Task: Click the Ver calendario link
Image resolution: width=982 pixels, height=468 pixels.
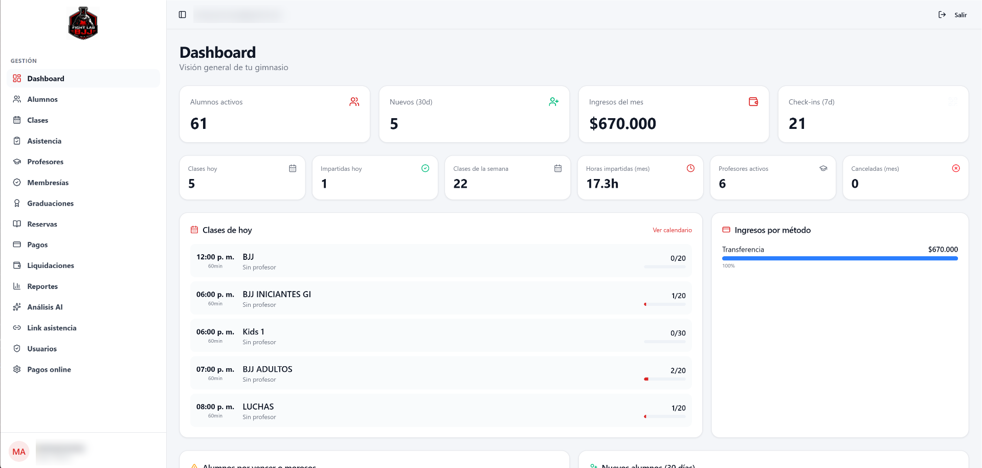Action: coord(672,230)
